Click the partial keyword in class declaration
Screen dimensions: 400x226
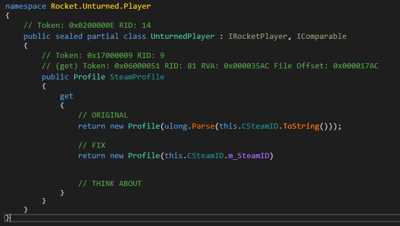pyautogui.click(x=103, y=37)
